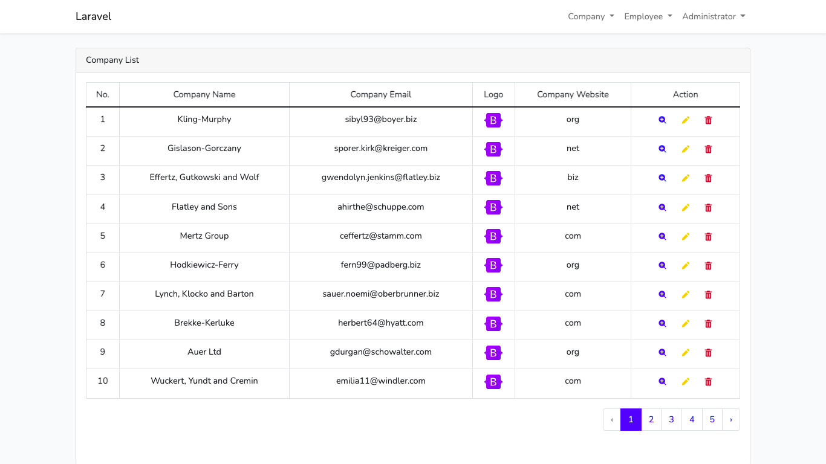View Hodkiewicz-Ferry company details
This screenshot has width=826, height=464.
click(x=662, y=266)
